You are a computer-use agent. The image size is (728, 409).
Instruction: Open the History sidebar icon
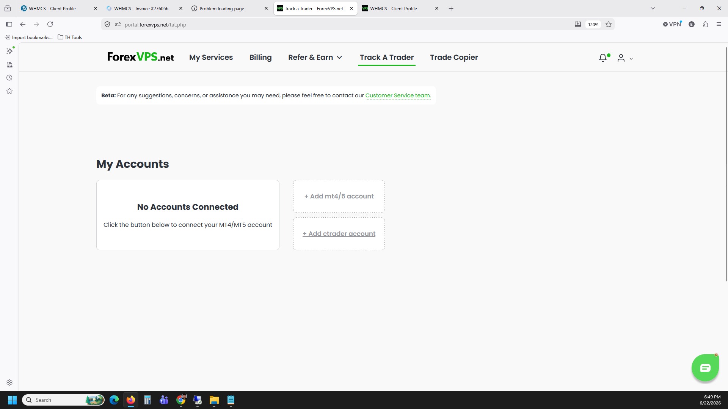(x=9, y=78)
